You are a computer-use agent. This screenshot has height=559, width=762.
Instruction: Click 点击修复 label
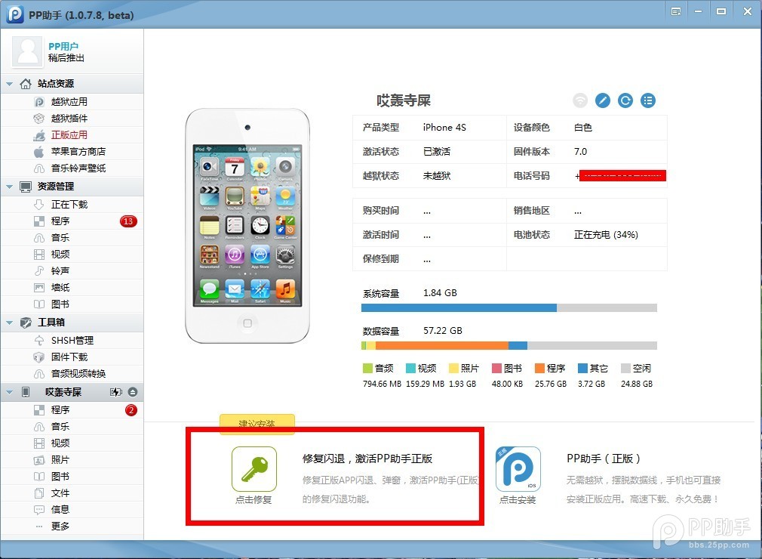(253, 499)
